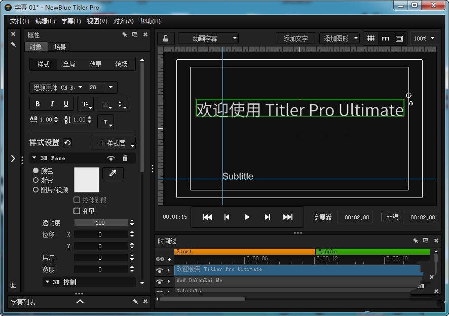Play the title preview
This screenshot has width=449, height=316.
pos(247,217)
